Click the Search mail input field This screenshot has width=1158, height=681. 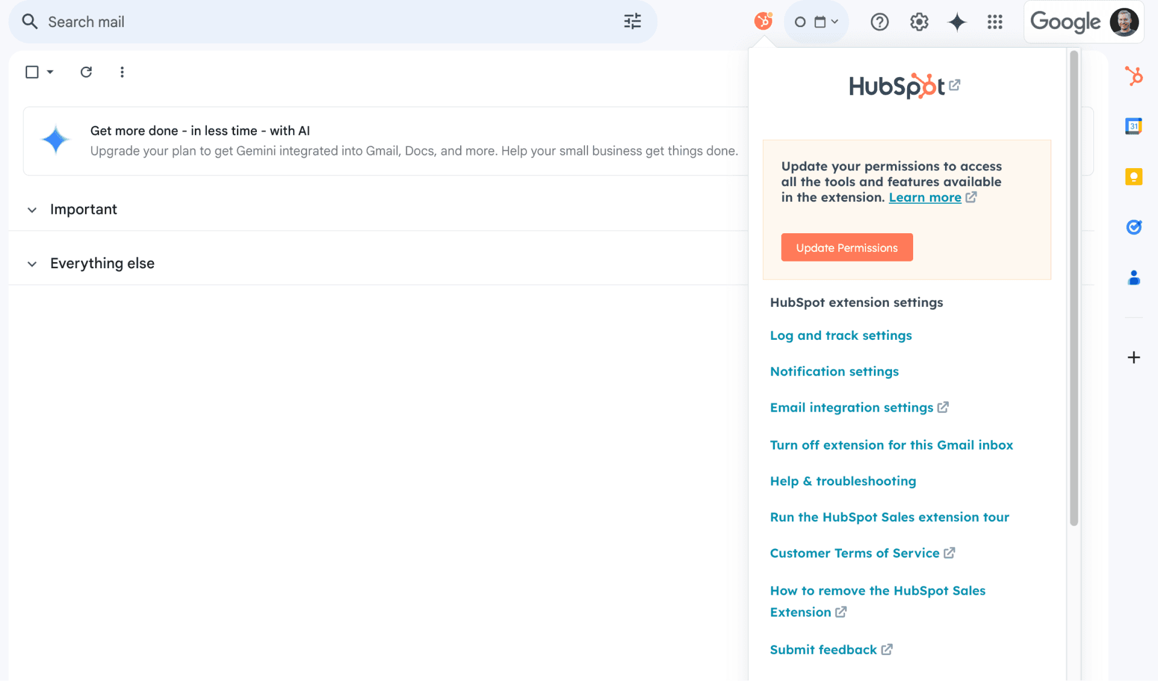[x=332, y=22]
